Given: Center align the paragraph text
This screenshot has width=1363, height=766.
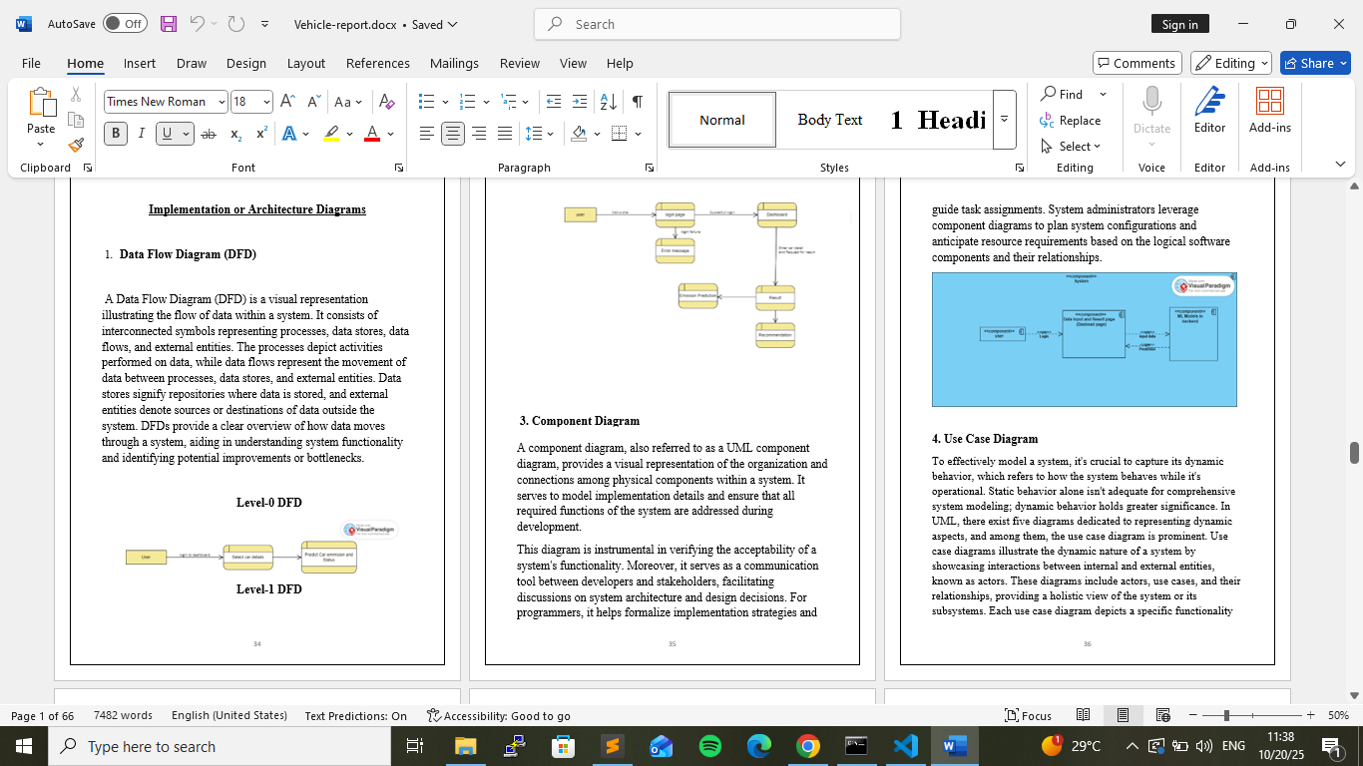Looking at the screenshot, I should pos(453,134).
